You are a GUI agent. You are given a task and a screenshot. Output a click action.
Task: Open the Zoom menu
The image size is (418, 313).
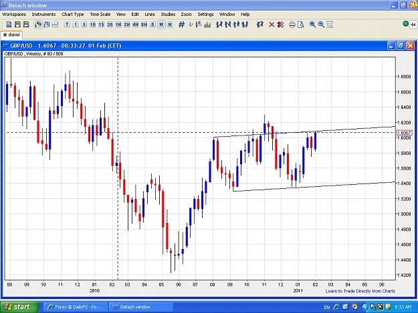(186, 15)
